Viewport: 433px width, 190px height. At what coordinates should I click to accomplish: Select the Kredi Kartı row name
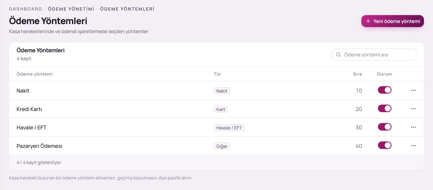point(29,109)
